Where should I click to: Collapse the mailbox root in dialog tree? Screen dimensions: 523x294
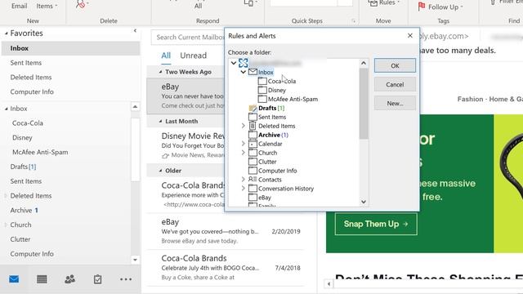(234, 63)
